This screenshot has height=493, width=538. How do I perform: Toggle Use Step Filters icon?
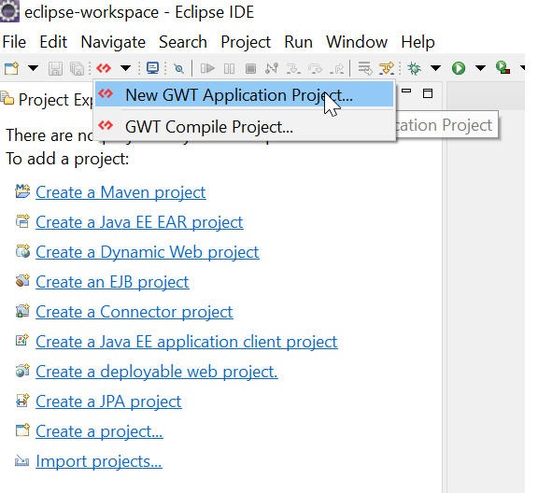[x=387, y=68]
